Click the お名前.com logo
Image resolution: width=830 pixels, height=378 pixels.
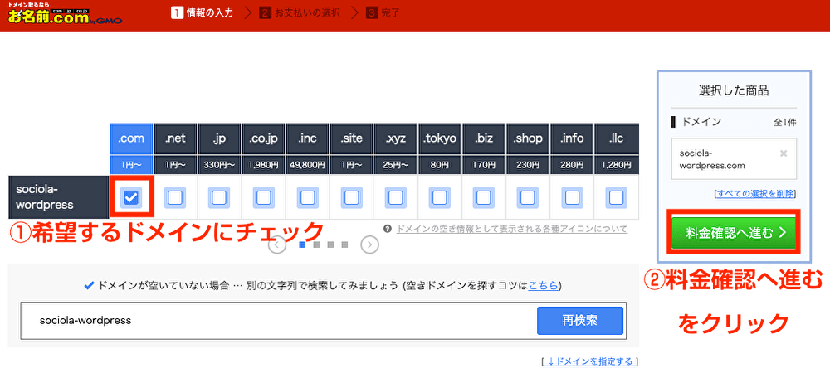click(x=63, y=14)
